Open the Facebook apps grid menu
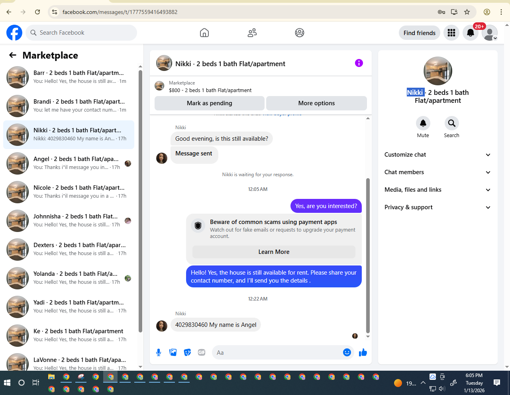 click(x=451, y=33)
